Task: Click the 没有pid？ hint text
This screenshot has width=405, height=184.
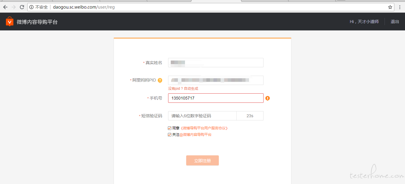Action: tap(176, 89)
